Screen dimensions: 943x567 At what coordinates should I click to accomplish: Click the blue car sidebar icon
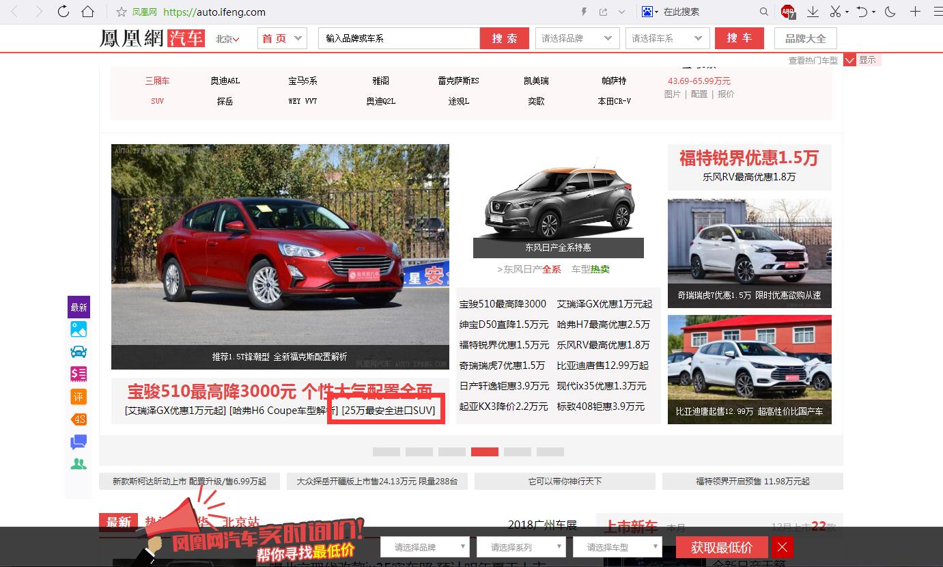click(x=79, y=352)
